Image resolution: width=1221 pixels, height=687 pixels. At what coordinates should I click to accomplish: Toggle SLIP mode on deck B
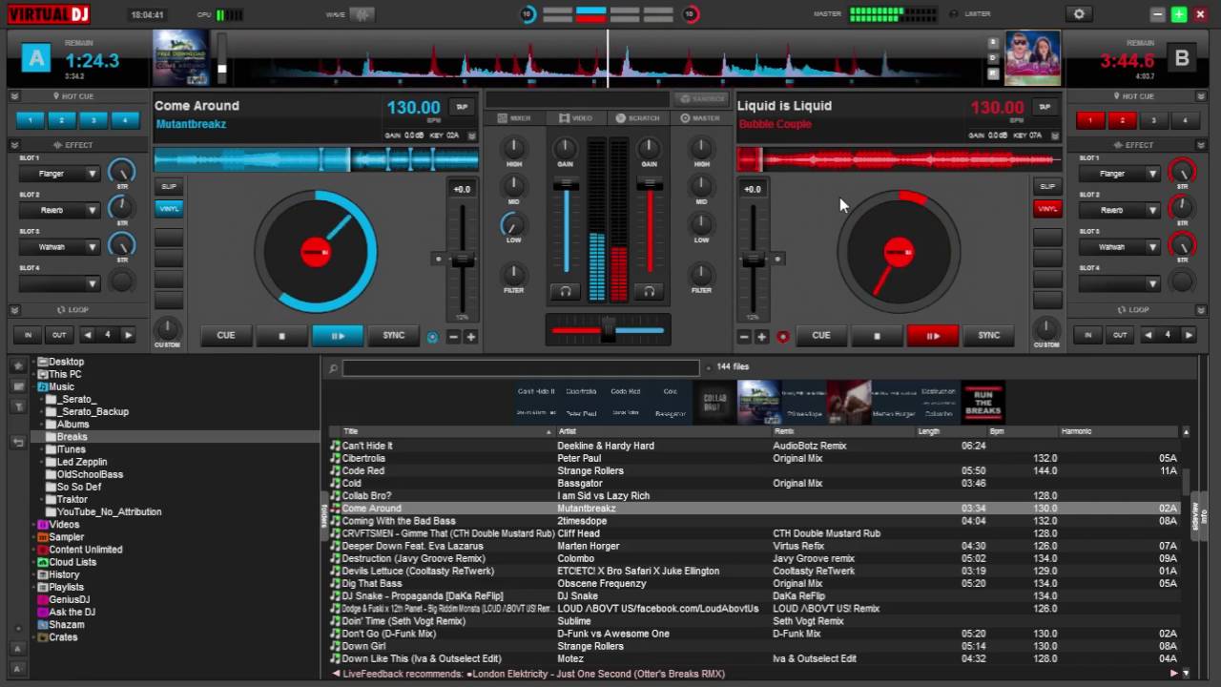1047,186
